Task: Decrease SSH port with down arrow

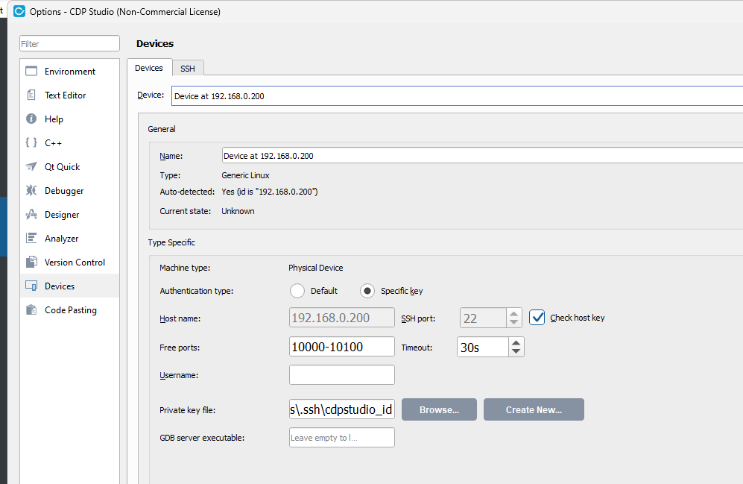Action: pos(513,322)
